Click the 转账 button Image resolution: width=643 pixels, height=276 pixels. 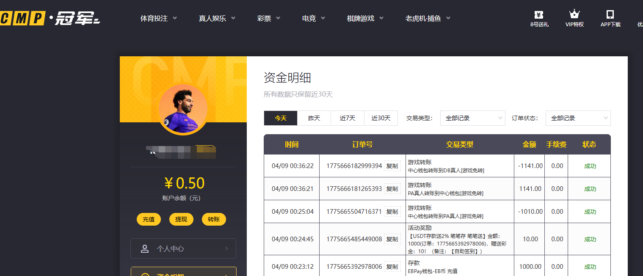pyautogui.click(x=214, y=219)
